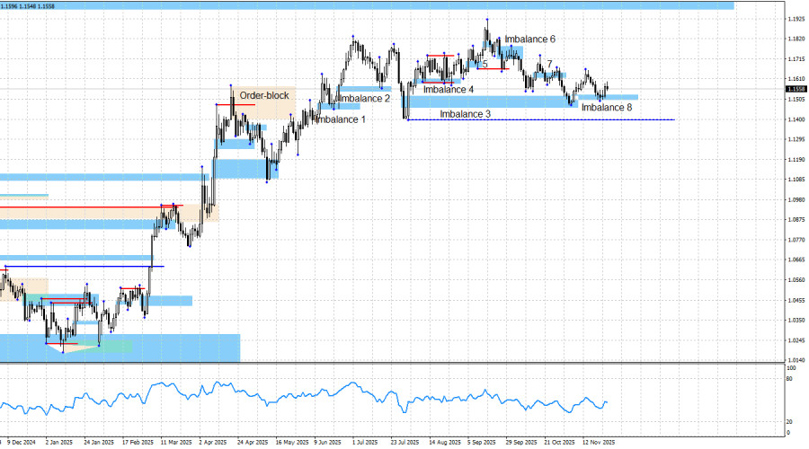The height and width of the screenshot is (449, 809).
Task: Click the 2 Jan 2025 date label
Action: coord(59,443)
